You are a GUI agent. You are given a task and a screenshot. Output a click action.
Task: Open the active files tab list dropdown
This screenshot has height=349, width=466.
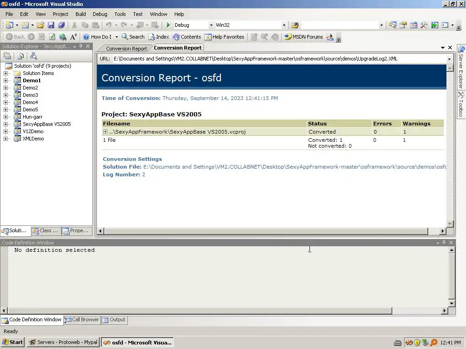[x=442, y=47]
